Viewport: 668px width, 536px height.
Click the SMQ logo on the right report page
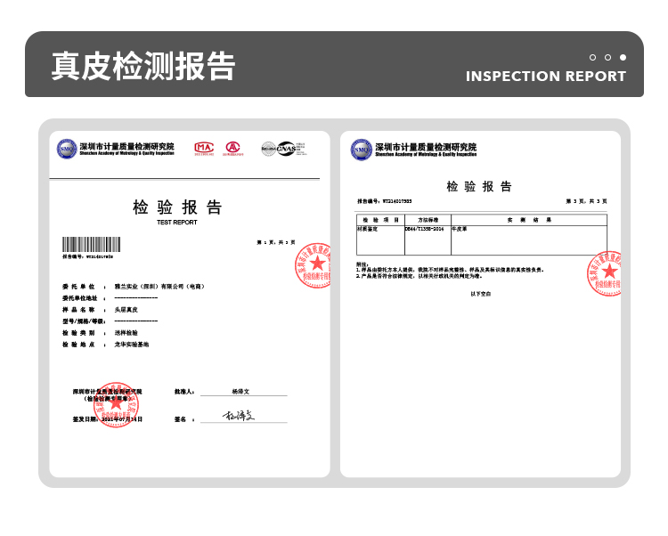tap(361, 149)
